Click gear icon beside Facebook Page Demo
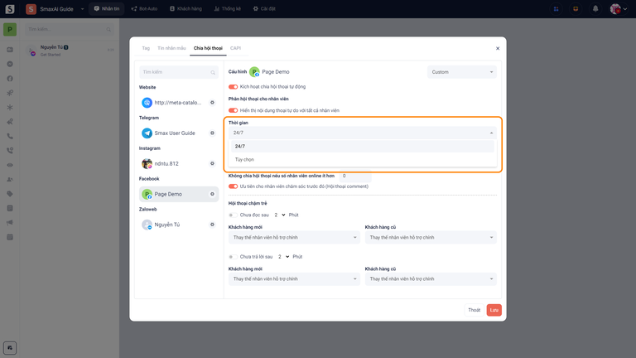Viewport: 636px width, 358px height. (212, 194)
